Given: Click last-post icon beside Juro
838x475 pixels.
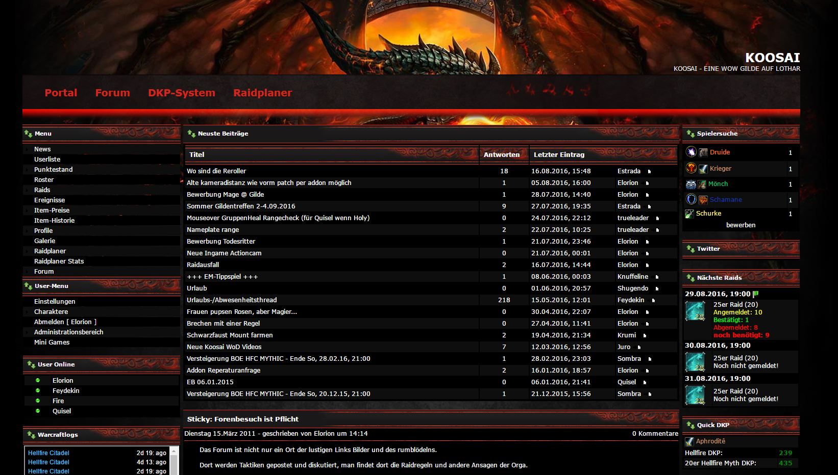Looking at the screenshot, I should [639, 348].
